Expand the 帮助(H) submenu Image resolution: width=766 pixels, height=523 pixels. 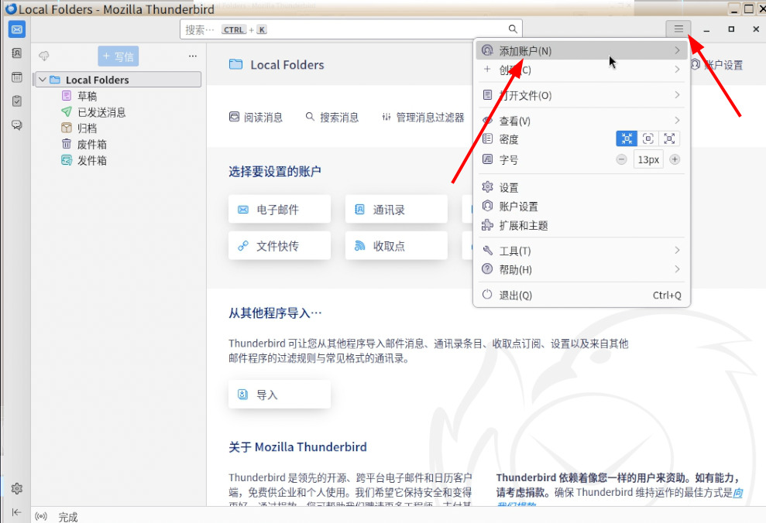[582, 269]
